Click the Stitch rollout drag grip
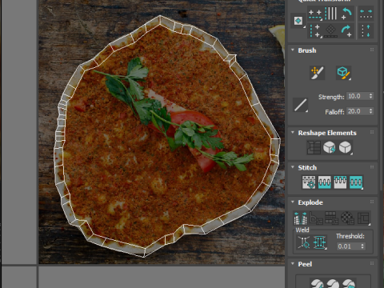384x288 pixels. click(372, 167)
